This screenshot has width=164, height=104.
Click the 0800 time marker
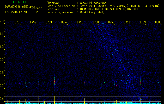[x=158, y=22]
